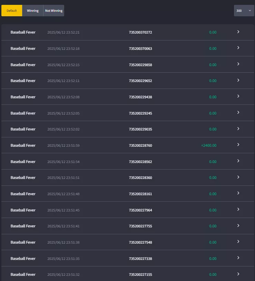
Task: Click bet ID 735200229035
Action: [140, 129]
